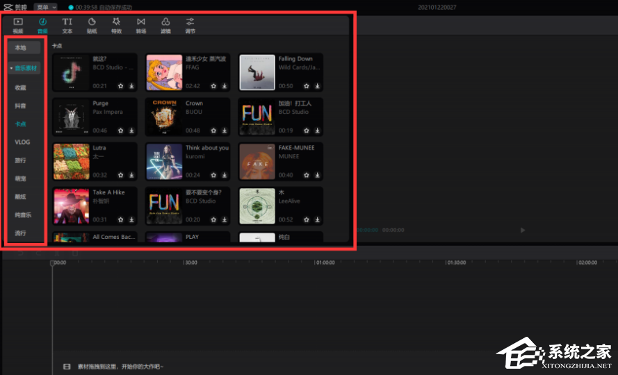The image size is (618, 375).
Task: Click the preview play button
Action: click(523, 230)
